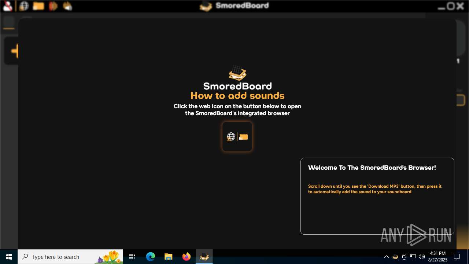Click the 'Download MP3' instruction text

(375, 189)
